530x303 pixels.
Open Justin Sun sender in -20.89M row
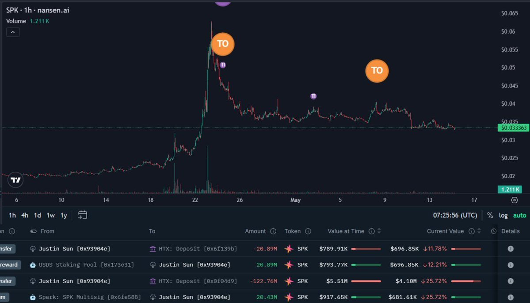click(74, 249)
